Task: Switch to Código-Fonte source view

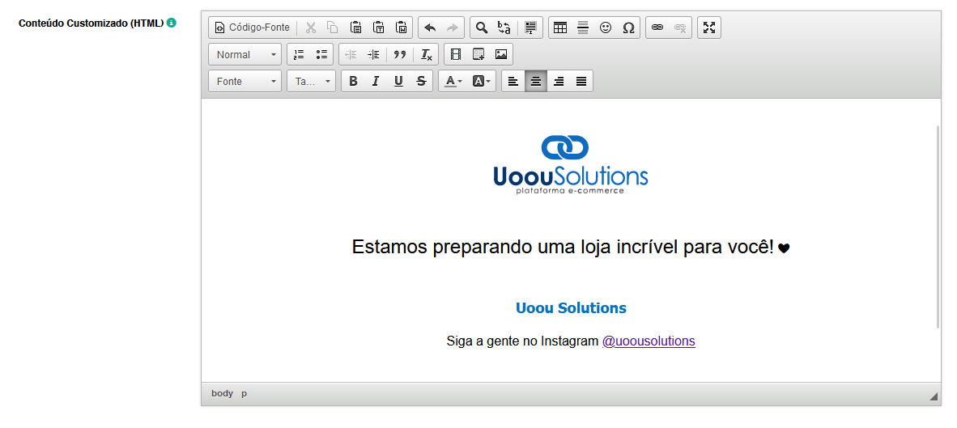Action: click(x=252, y=28)
